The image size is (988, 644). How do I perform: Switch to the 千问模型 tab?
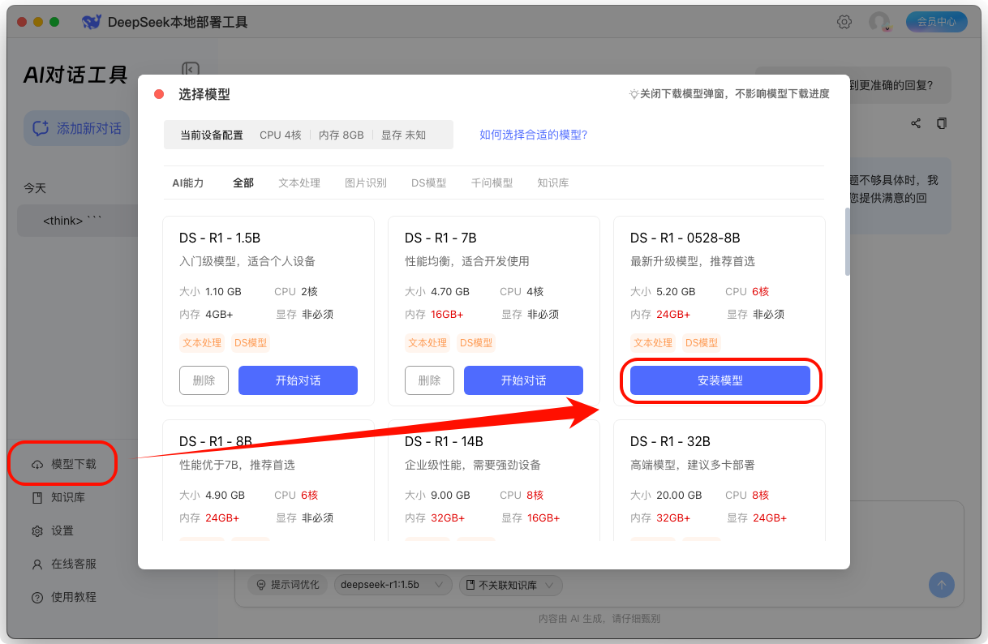coord(492,182)
